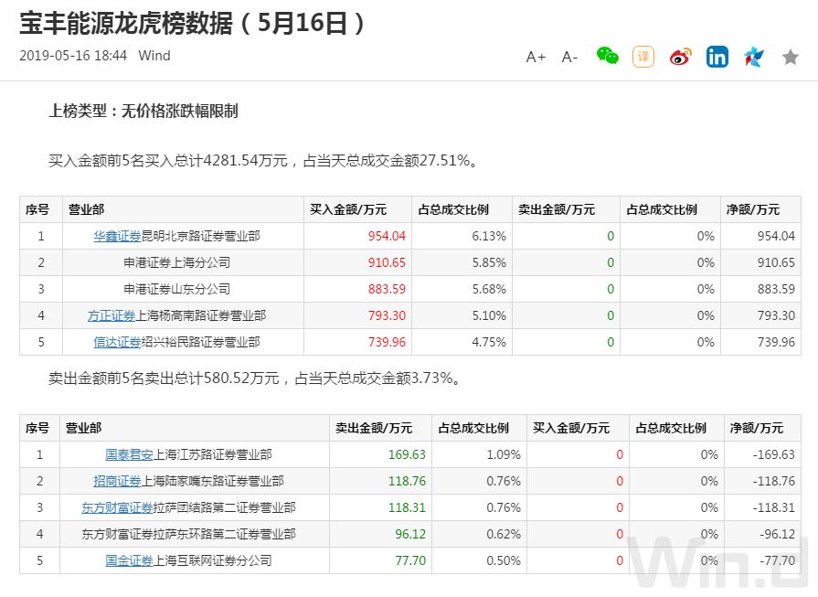Click the timestamp 2019-05-16 18:44

coord(73,56)
